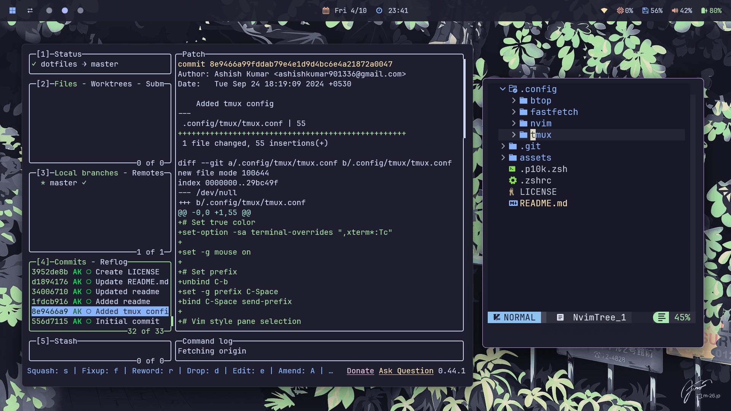Click the terminal icon beside .p10k.zsh
Viewport: 731px width, 411px height.
coord(512,169)
